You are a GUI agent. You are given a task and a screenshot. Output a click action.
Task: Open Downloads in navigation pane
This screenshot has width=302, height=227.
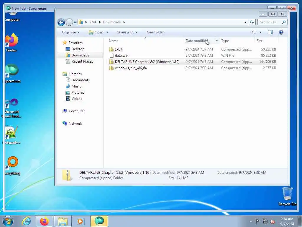click(80, 55)
